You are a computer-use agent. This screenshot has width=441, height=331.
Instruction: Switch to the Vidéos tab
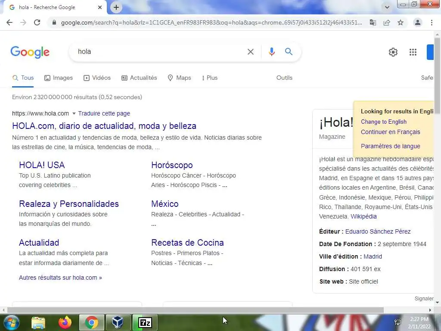click(97, 78)
